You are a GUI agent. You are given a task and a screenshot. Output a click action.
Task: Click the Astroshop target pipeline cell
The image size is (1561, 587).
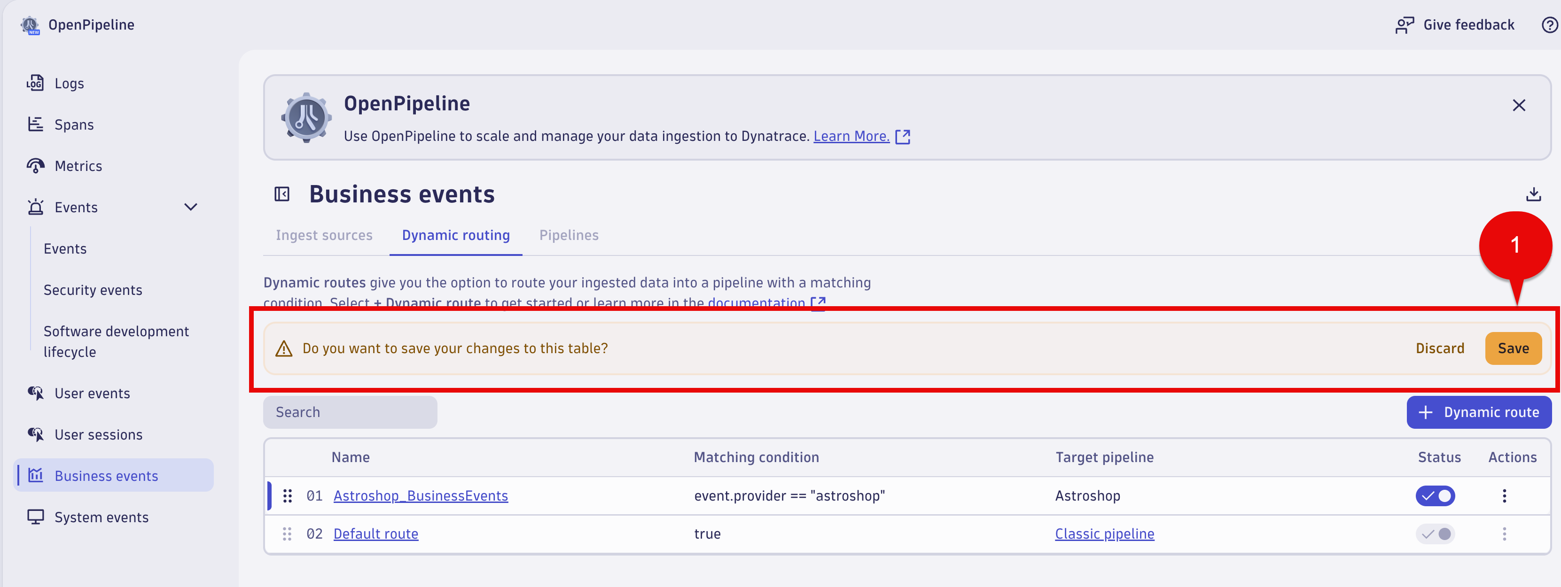[1087, 495]
